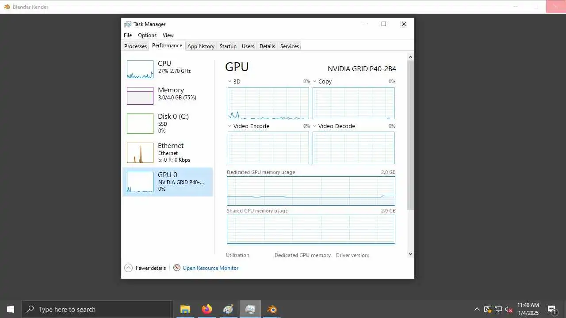This screenshot has width=566, height=318.
Task: Open the Windows Start menu
Action: coord(11,309)
